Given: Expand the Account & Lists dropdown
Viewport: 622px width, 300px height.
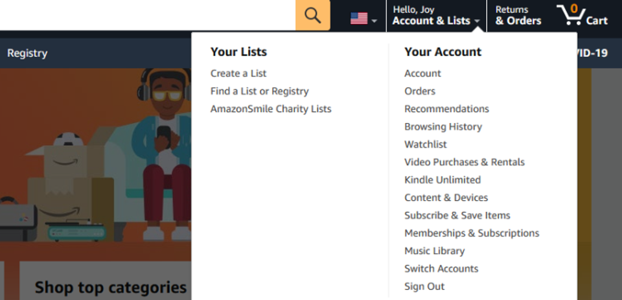Looking at the screenshot, I should coord(436,15).
